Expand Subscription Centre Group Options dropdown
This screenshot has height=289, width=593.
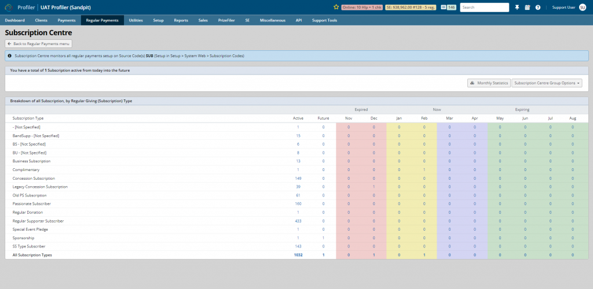(547, 83)
